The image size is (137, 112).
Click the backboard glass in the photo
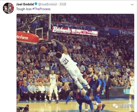click(x=39, y=33)
